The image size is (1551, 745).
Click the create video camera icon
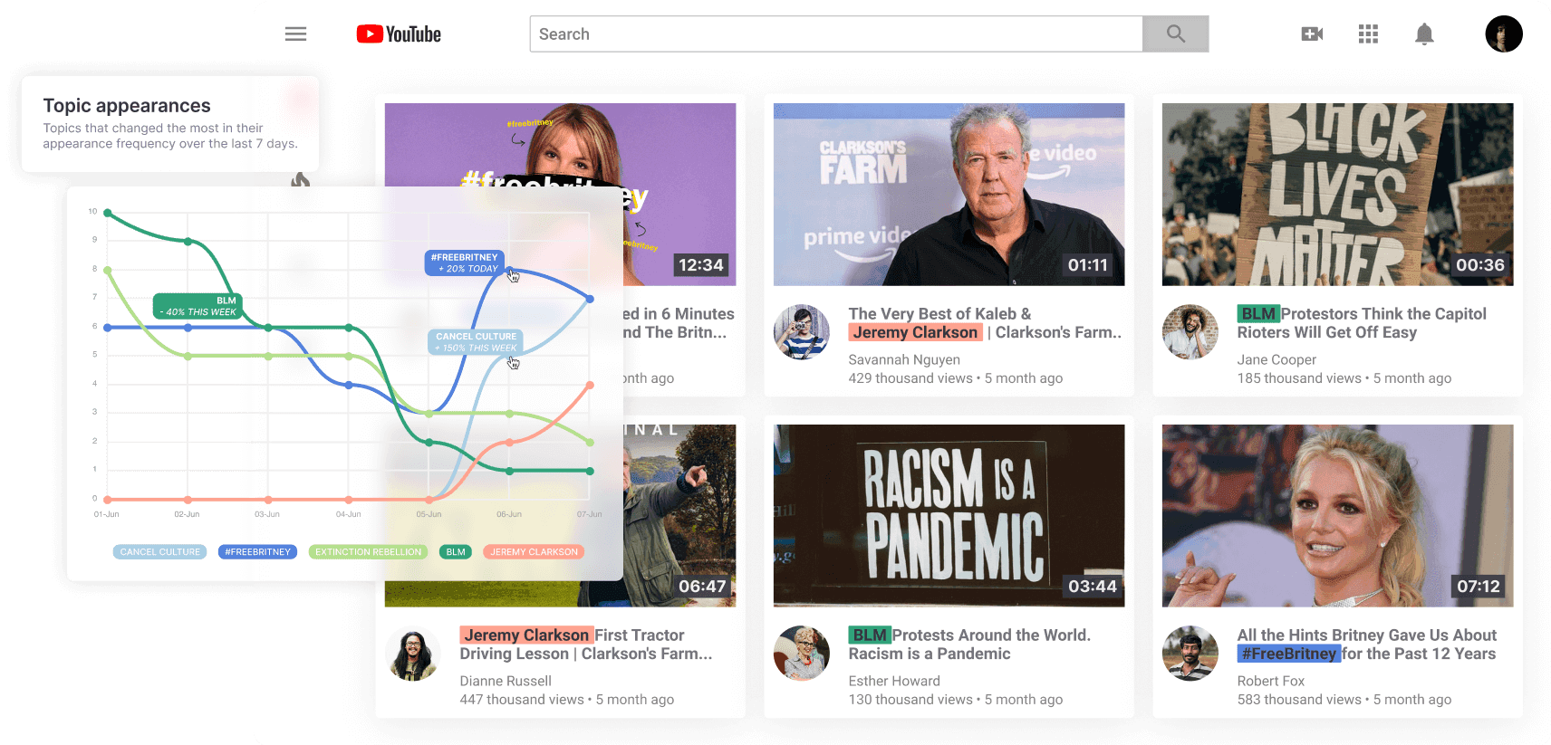(1312, 34)
